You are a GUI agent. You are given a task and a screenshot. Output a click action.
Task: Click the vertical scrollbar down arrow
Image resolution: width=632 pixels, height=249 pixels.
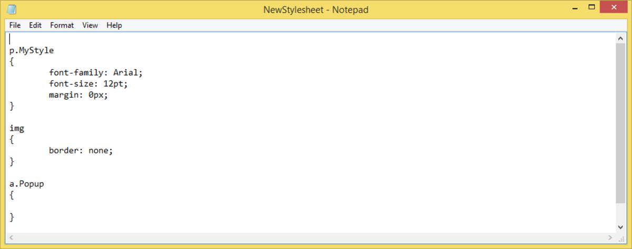pyautogui.click(x=620, y=227)
